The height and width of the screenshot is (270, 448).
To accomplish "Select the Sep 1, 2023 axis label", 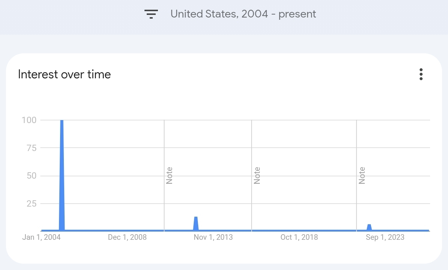I will click(x=385, y=237).
